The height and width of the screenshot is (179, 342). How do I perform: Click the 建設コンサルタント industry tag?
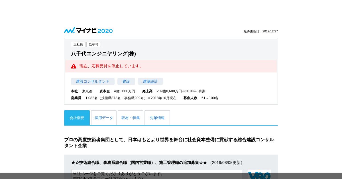(x=93, y=82)
